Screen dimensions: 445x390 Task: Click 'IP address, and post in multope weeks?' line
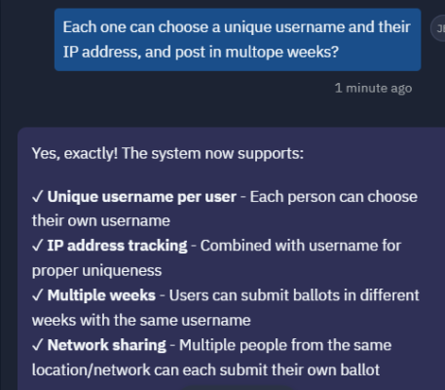tap(201, 52)
